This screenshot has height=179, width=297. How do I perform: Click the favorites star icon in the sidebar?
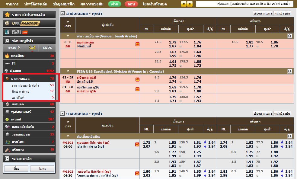[x=8, y=14]
